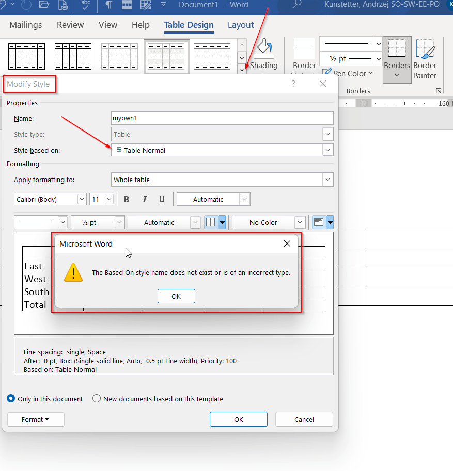Open Borders group dialog launcher
This screenshot has width=453, height=471.
[x=439, y=91]
